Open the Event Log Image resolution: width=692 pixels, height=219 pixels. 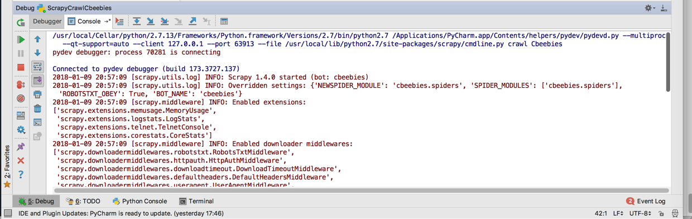pos(646,201)
